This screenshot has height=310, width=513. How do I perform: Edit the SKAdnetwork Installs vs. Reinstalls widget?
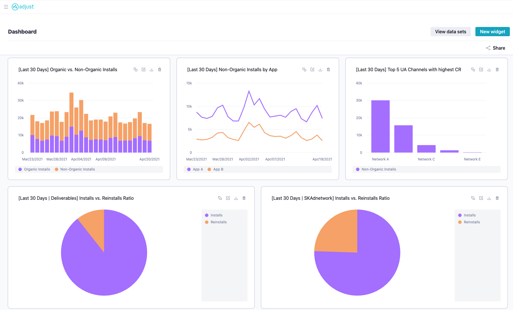coord(481,198)
